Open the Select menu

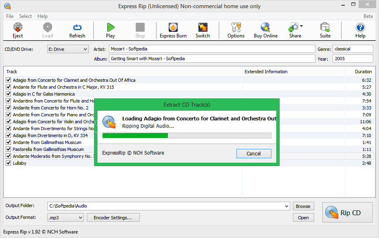(25, 16)
